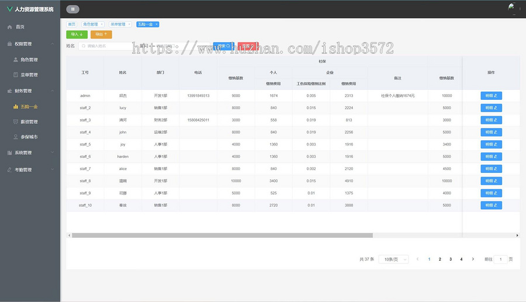Click the pencil icon beside 考勤管理

(x=10, y=169)
